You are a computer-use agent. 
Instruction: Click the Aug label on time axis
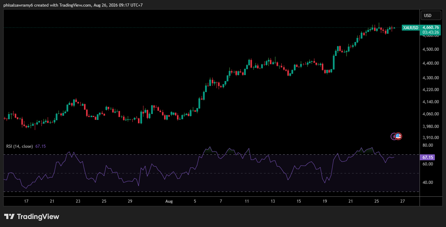pos(169,201)
